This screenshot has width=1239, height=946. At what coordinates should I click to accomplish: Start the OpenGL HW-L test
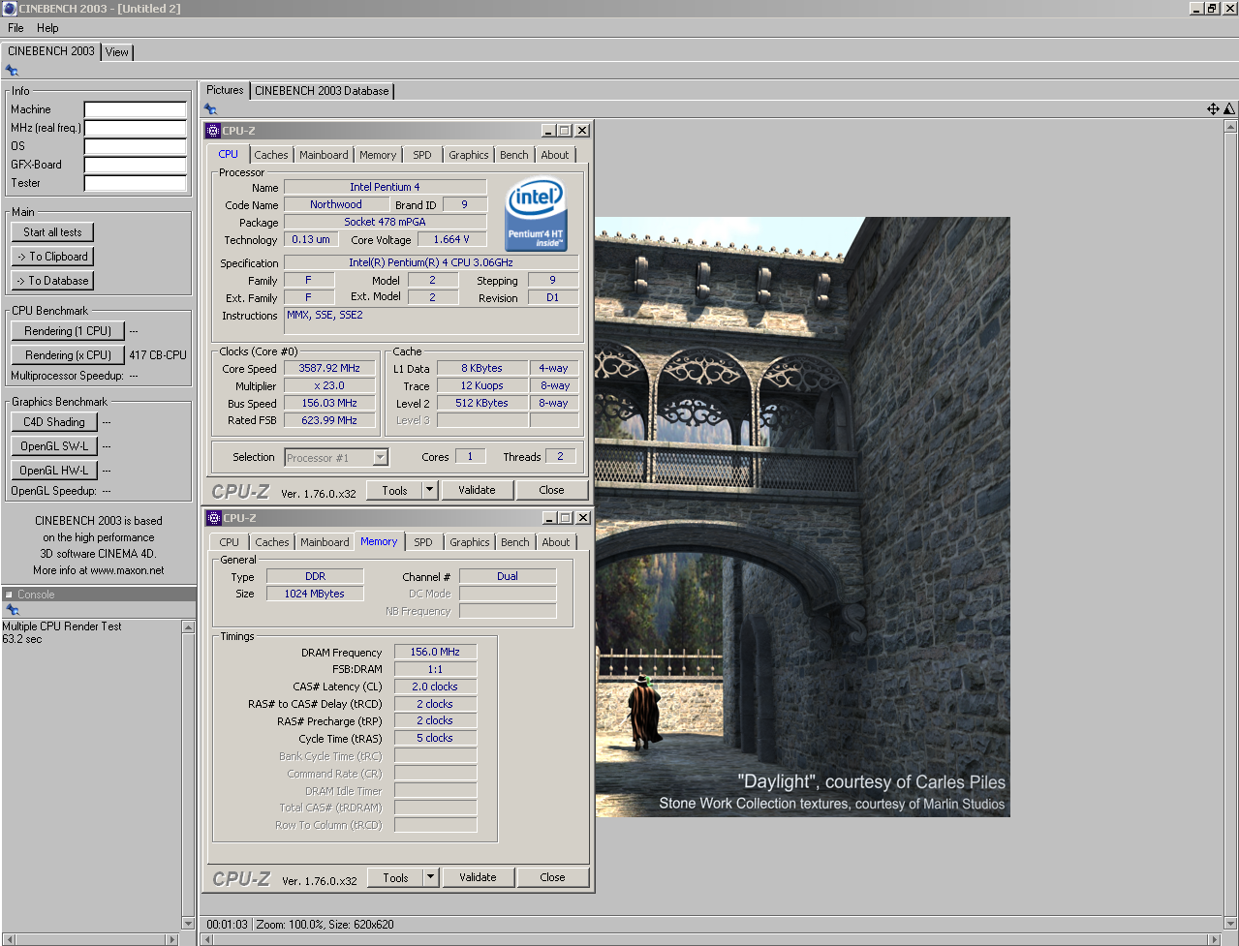tap(54, 471)
